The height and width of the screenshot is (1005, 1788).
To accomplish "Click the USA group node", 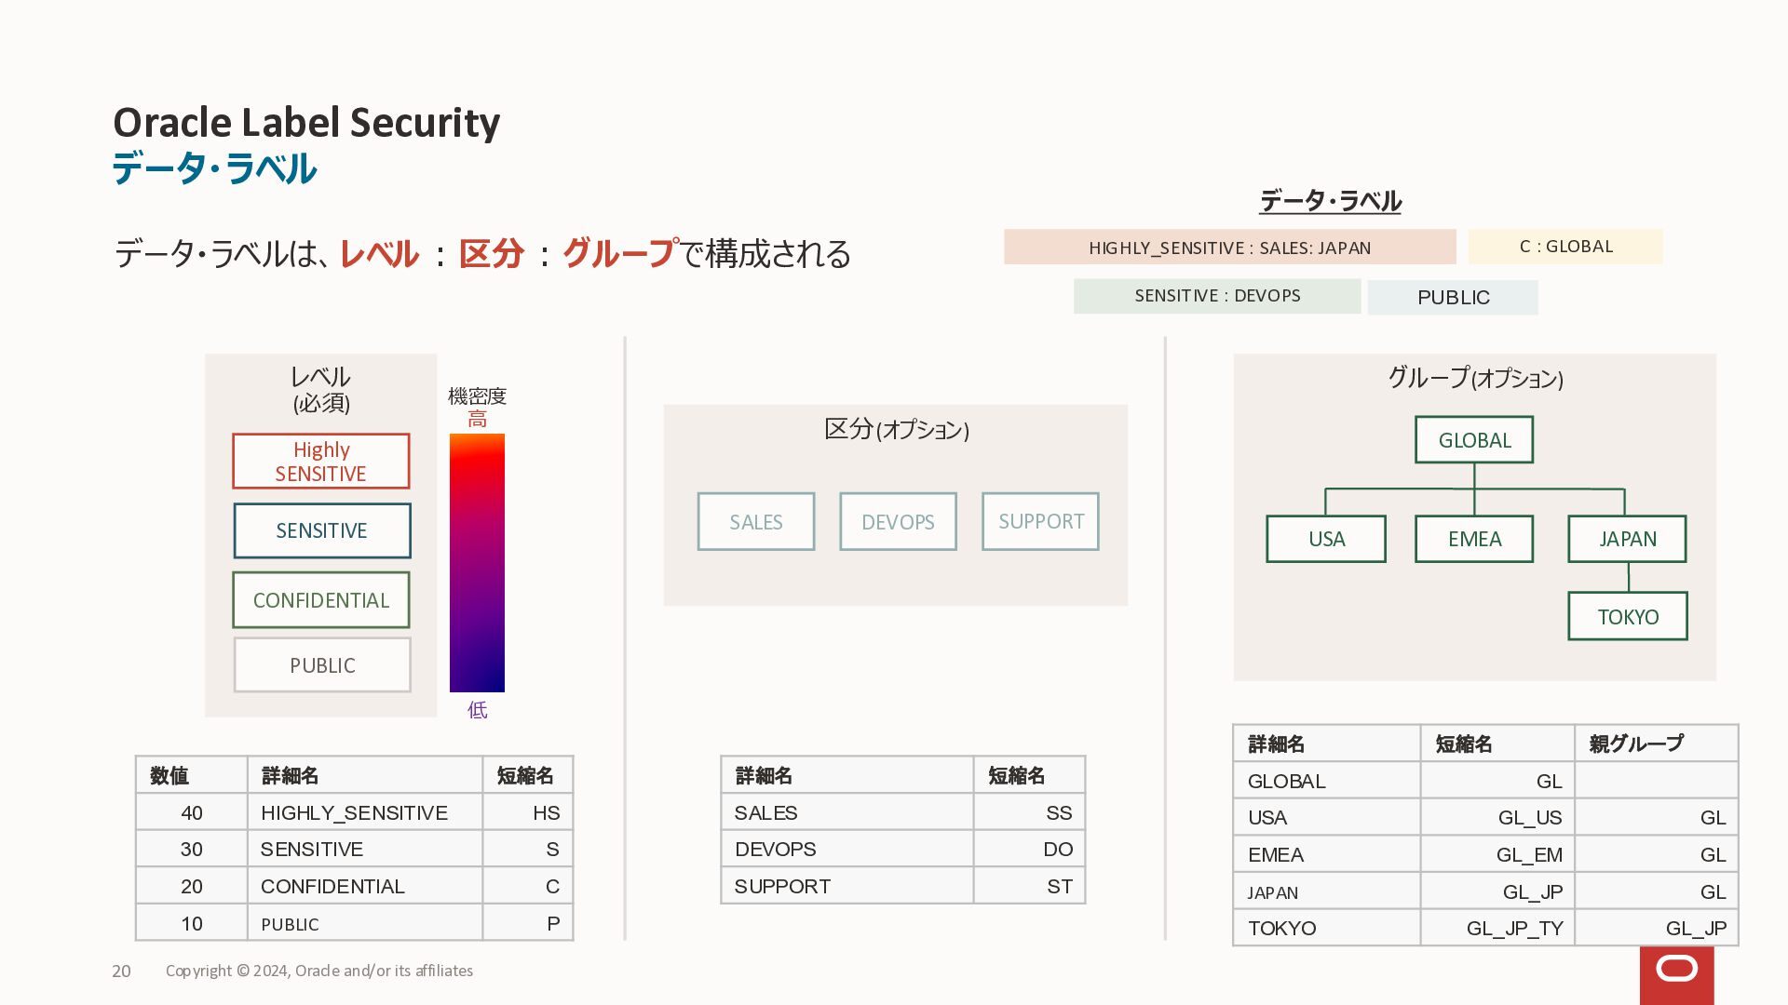I will [1326, 539].
